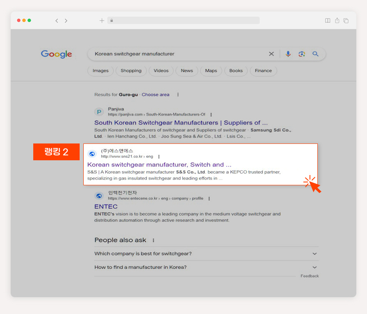
Task: Click the globe favicon for 인텍전기전자
Action: click(x=99, y=196)
